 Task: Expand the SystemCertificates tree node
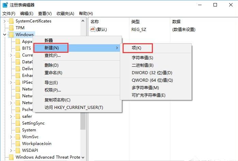tap(4, 21)
